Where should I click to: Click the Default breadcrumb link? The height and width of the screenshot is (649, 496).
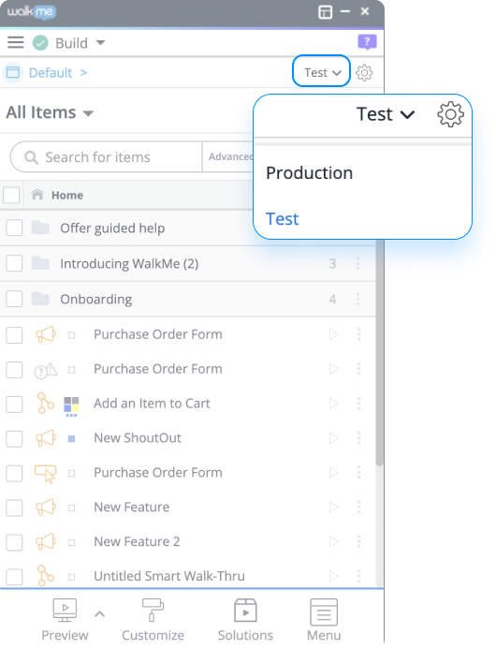pyautogui.click(x=51, y=73)
